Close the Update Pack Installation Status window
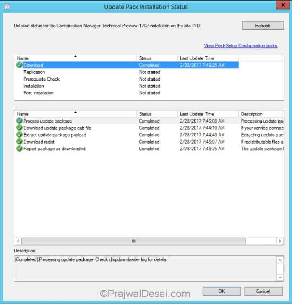Viewport: 292px width, 304px height. pos(283,5)
